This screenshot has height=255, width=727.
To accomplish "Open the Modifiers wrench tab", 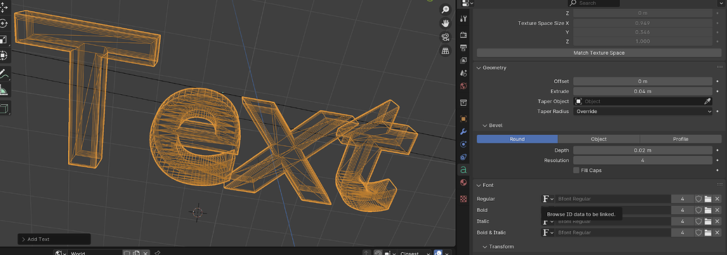I will coord(463,131).
